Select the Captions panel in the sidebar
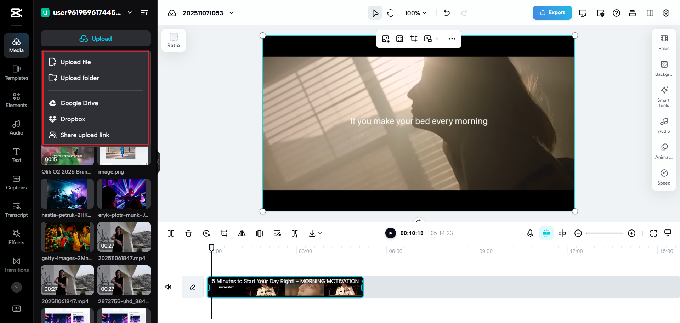 (x=16, y=182)
